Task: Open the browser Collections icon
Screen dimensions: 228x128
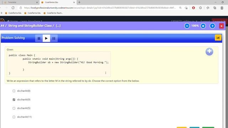Action: [215, 8]
